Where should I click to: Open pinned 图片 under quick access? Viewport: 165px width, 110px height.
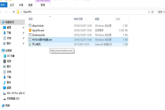coord(9,43)
